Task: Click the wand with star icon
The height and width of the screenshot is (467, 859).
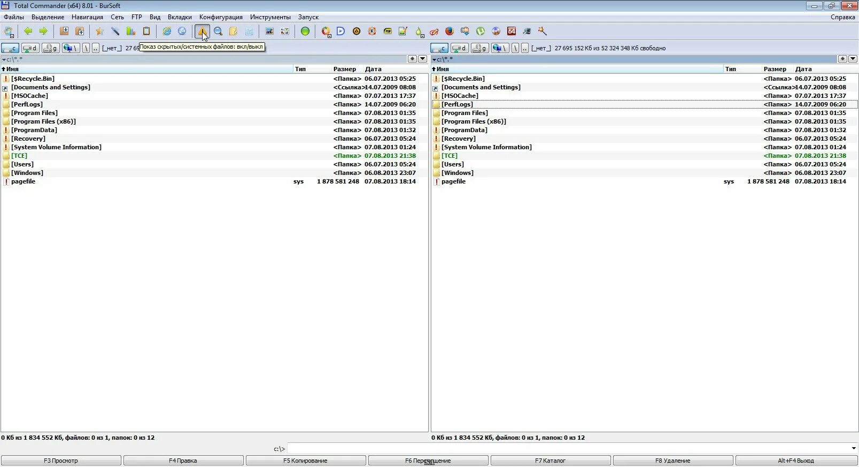Action: [x=543, y=31]
